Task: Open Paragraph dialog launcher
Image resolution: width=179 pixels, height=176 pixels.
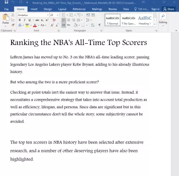Action: coord(101,31)
